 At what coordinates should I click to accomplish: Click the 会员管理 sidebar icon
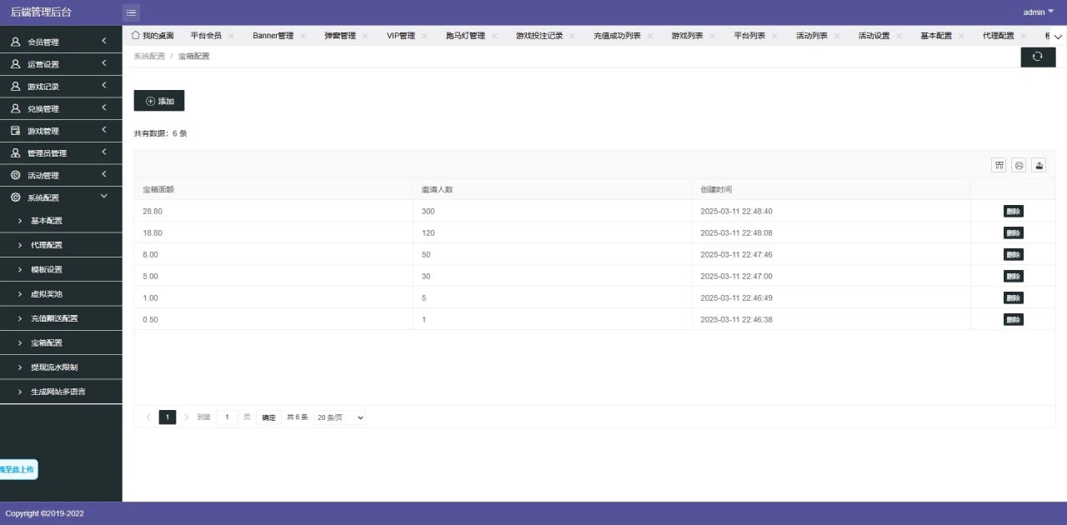pyautogui.click(x=17, y=41)
